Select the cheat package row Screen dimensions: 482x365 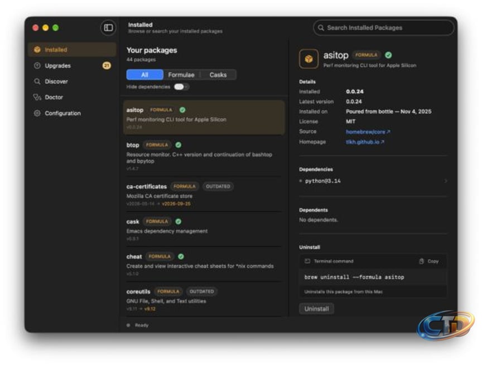tap(204, 265)
